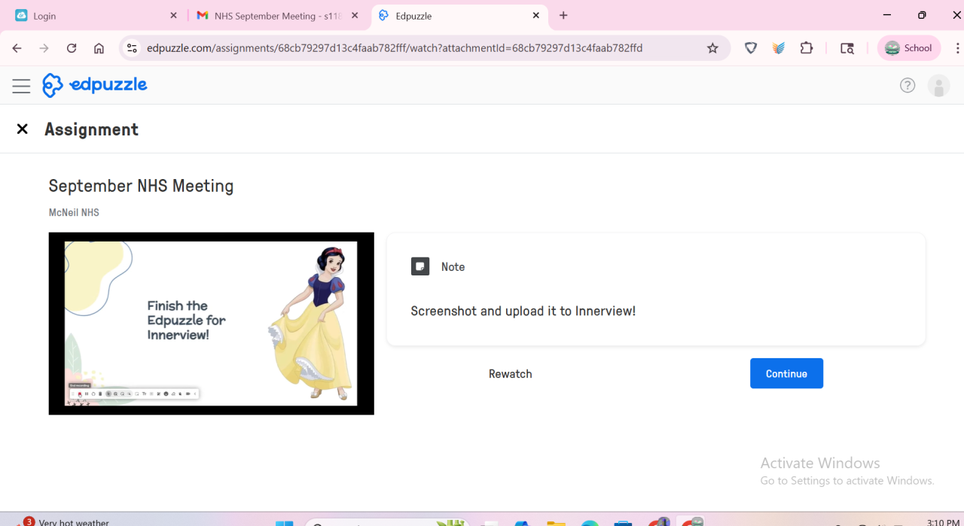Click the colorful extension icon beside shield
This screenshot has width=964, height=526.
click(779, 48)
